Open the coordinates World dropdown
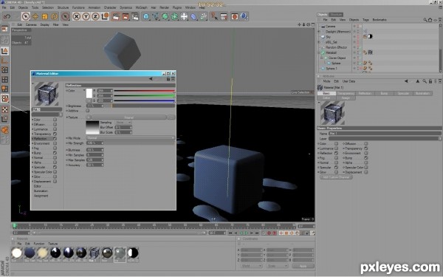Viewport: 443px width, 277px height. point(252,266)
